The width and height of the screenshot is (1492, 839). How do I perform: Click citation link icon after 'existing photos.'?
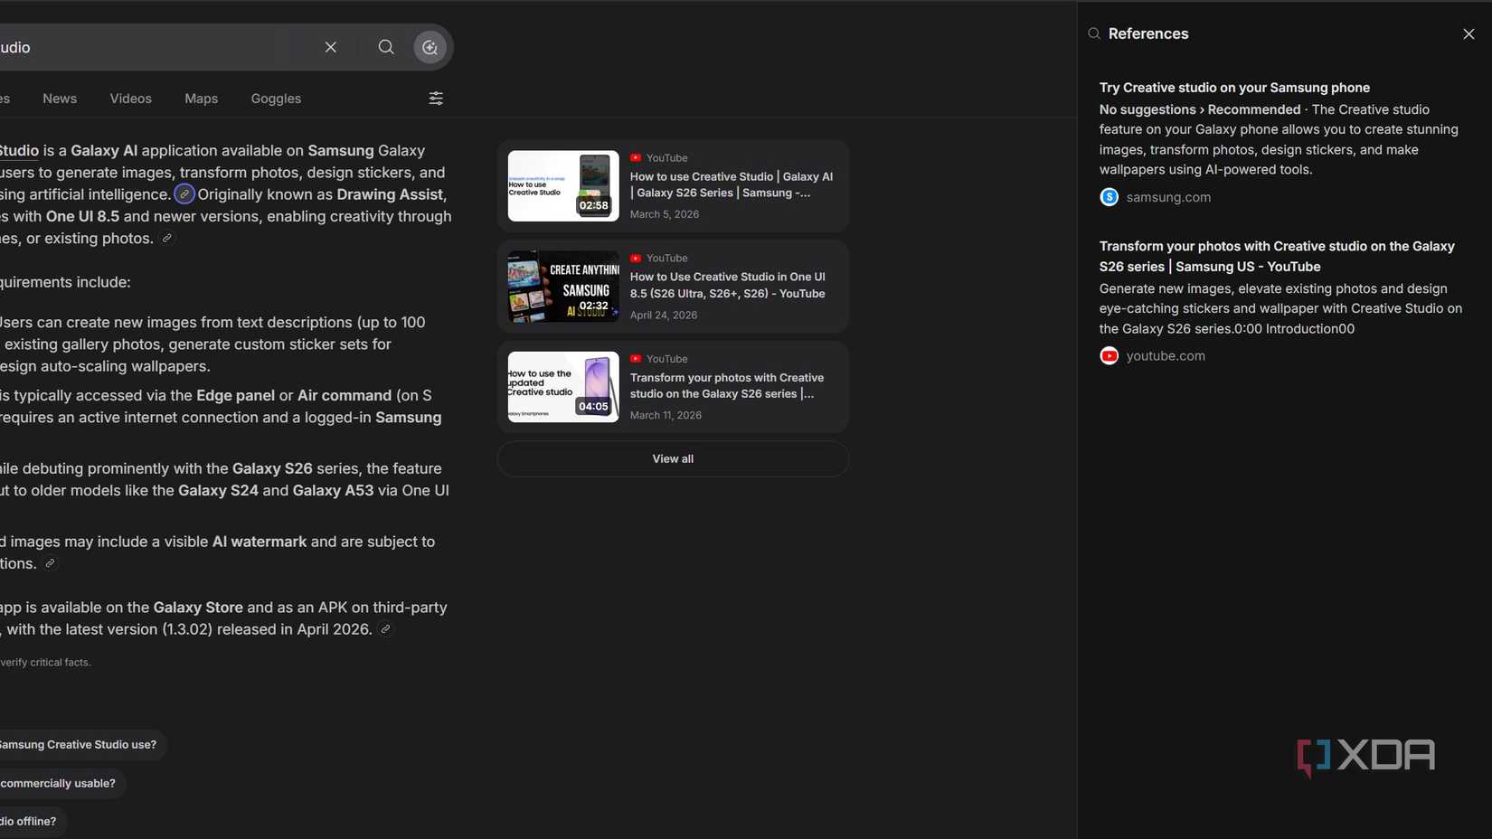coord(167,239)
